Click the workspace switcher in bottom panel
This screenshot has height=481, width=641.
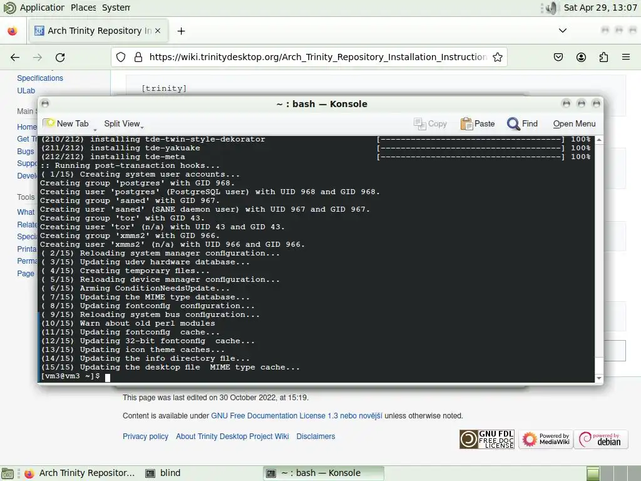(613, 473)
